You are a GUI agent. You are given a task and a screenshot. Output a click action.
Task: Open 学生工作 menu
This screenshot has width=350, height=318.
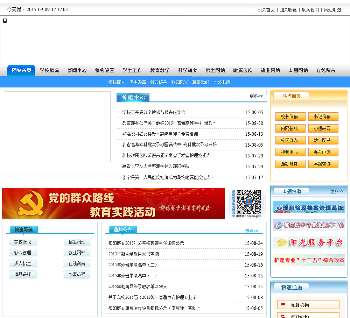point(132,71)
